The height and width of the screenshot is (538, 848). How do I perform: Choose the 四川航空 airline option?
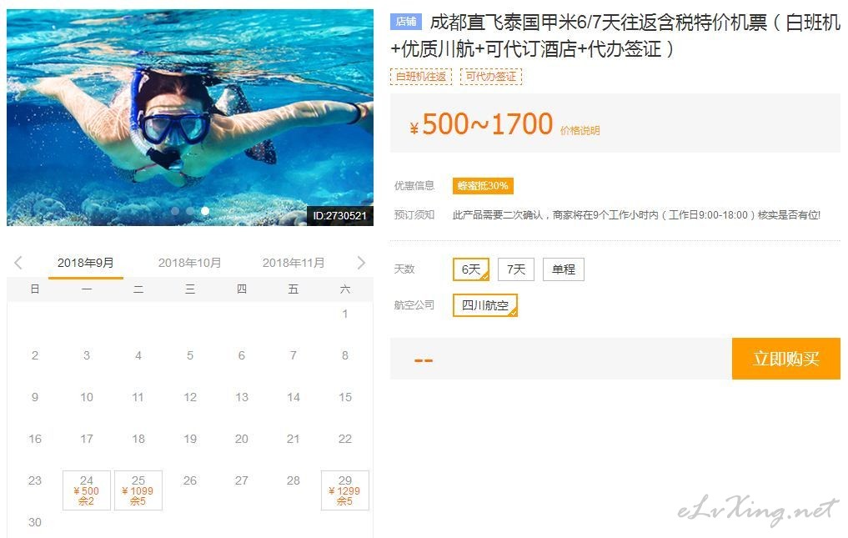point(485,305)
